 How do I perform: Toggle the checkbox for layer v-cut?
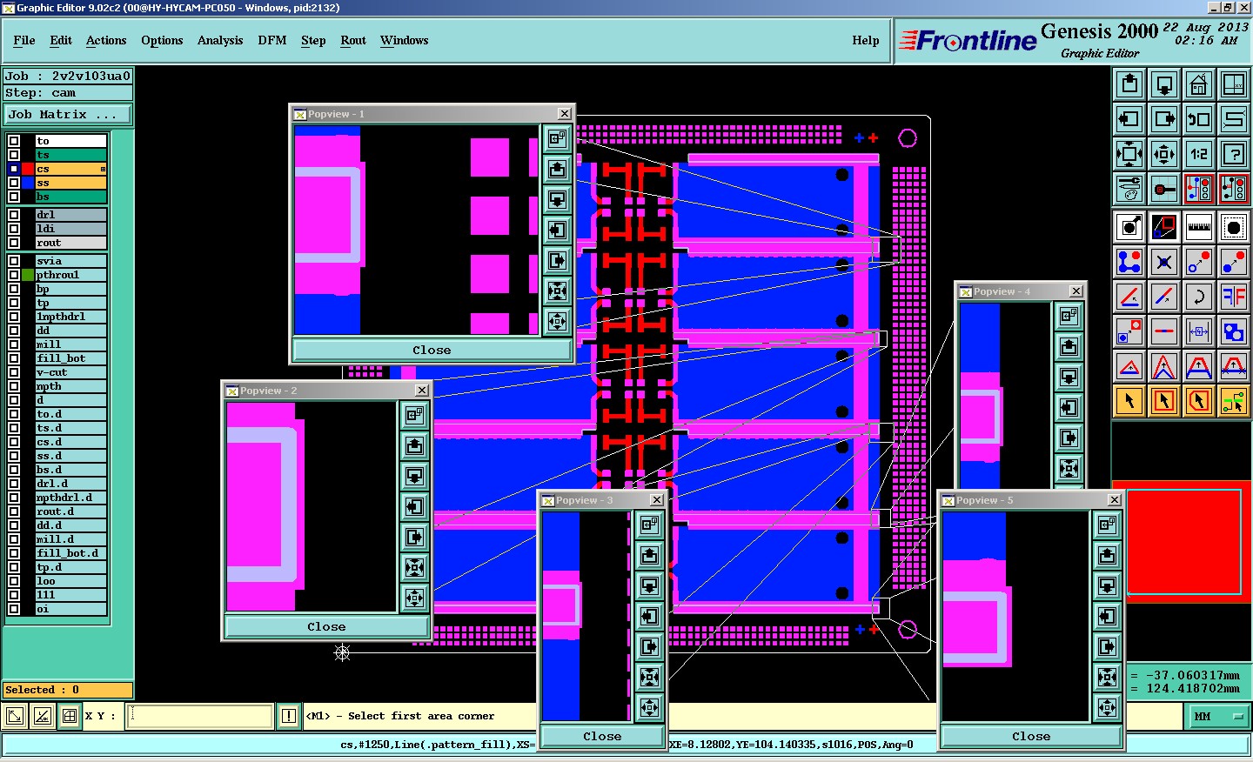pos(14,372)
